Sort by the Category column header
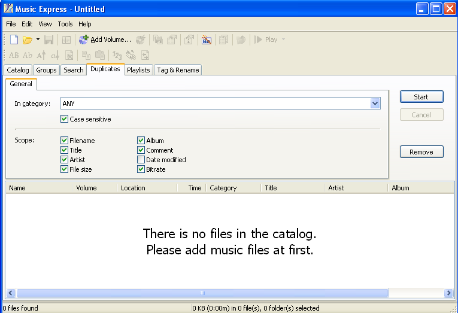This screenshot has height=313, width=458. (233, 188)
